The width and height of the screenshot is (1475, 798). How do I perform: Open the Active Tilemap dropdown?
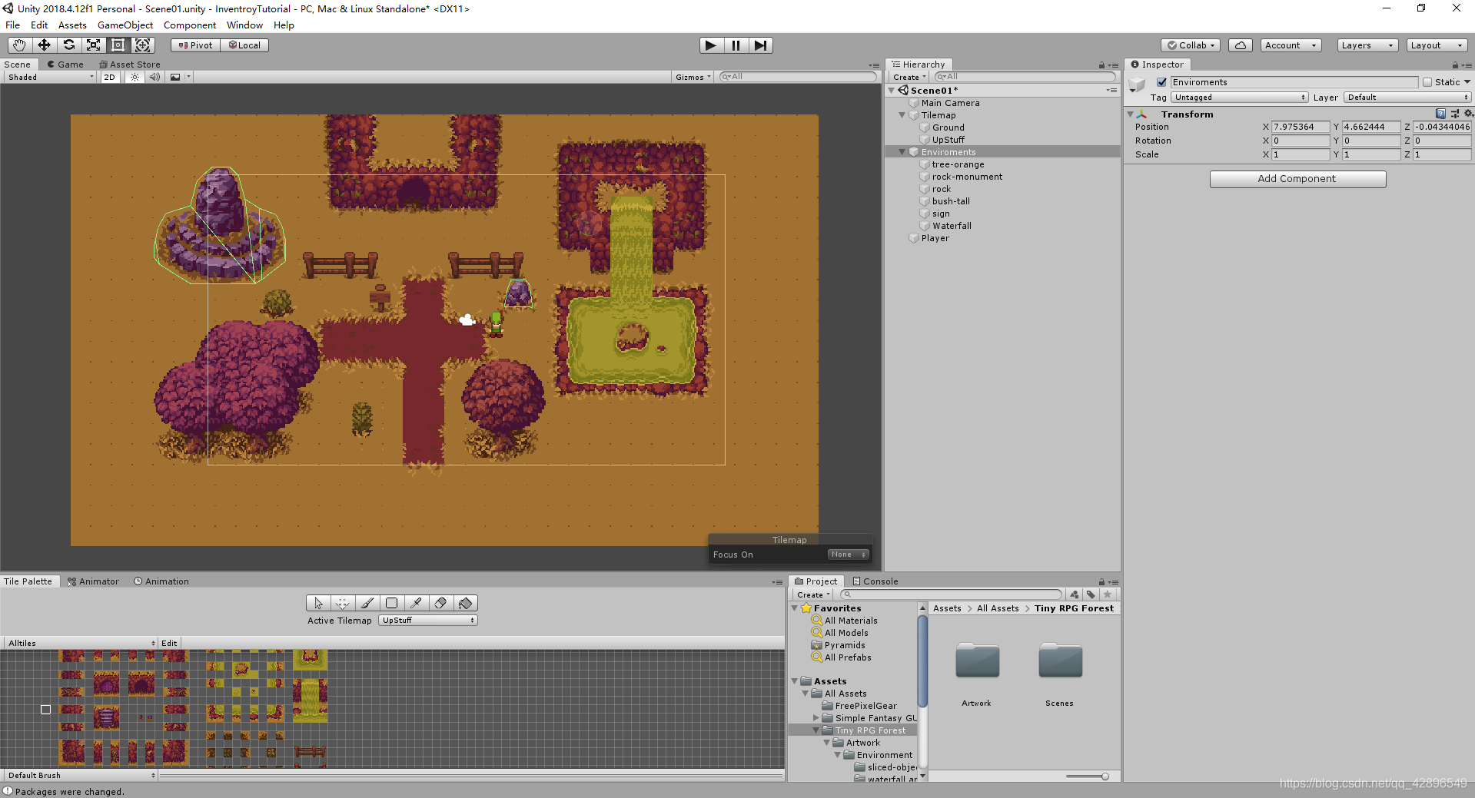tap(427, 620)
